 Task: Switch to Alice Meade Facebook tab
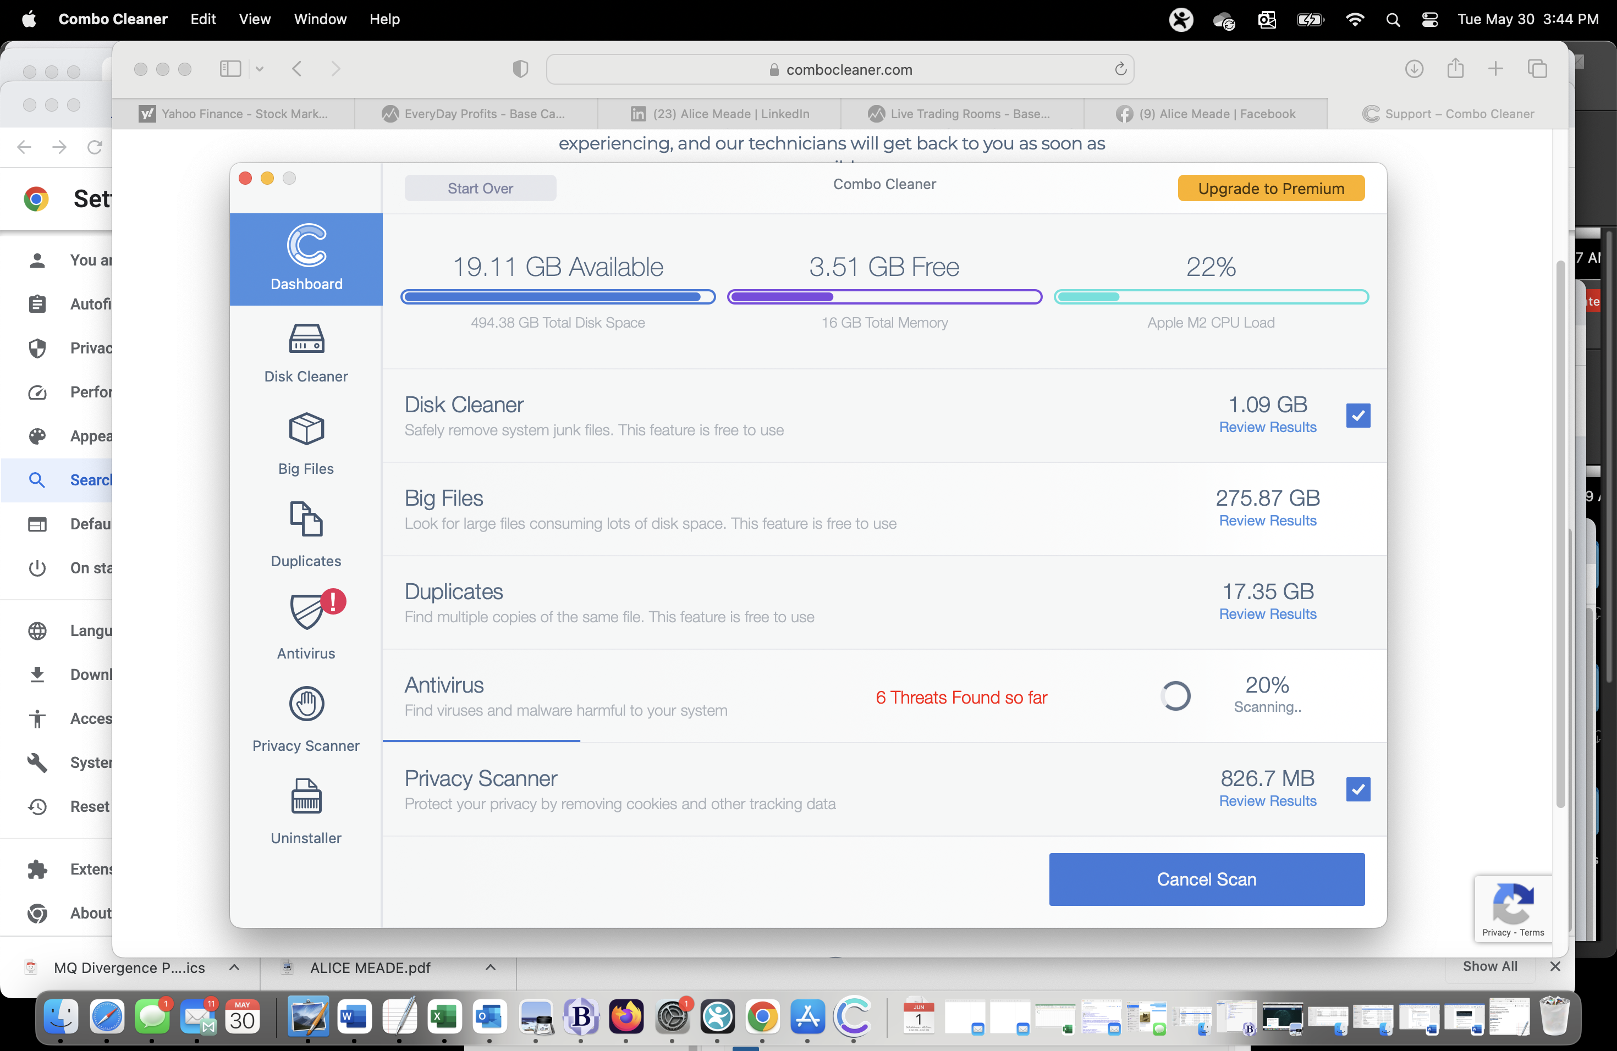tap(1205, 113)
